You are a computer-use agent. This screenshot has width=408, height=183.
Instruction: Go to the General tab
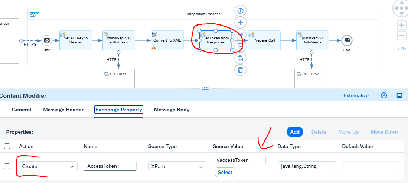coord(22,110)
